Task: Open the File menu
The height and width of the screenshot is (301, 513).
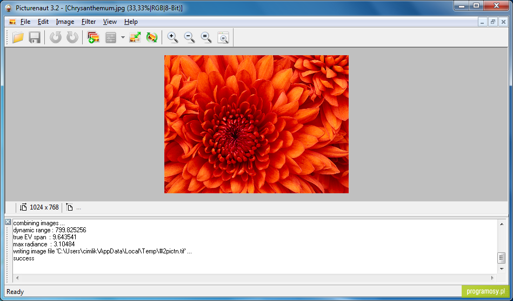Action: point(25,22)
